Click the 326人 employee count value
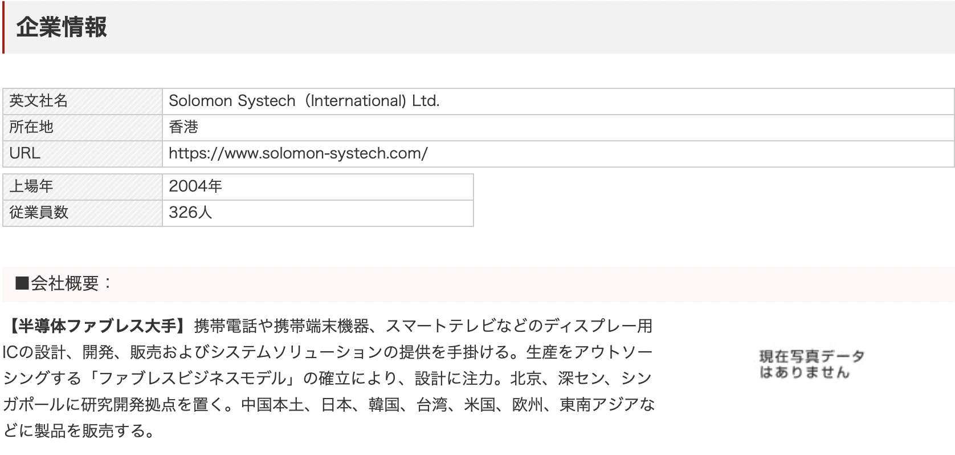955x455 pixels. tap(190, 213)
